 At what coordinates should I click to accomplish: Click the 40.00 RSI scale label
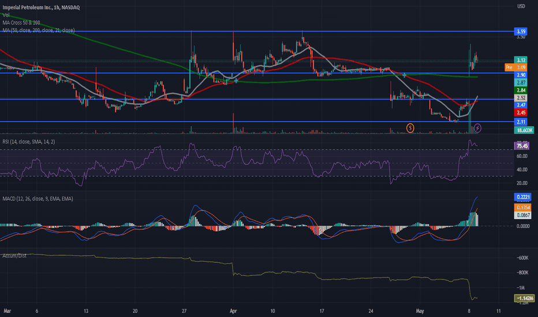[522, 169]
